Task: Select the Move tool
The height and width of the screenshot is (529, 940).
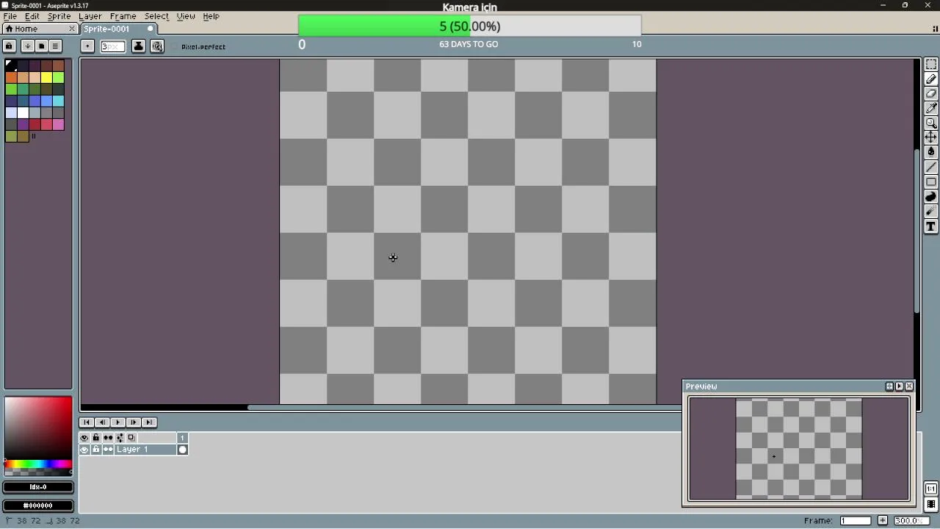Action: (x=931, y=138)
